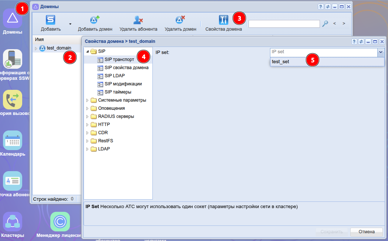
Task: Expand the test_domain row triangle
Action: [x=36, y=48]
